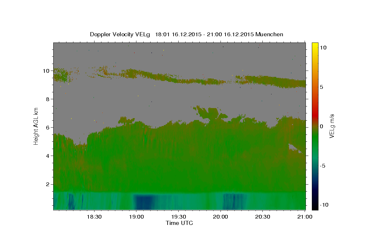Click the dark blue low-level patch after 20:00
Viewport: 378px width, 252px height.
(234, 201)
